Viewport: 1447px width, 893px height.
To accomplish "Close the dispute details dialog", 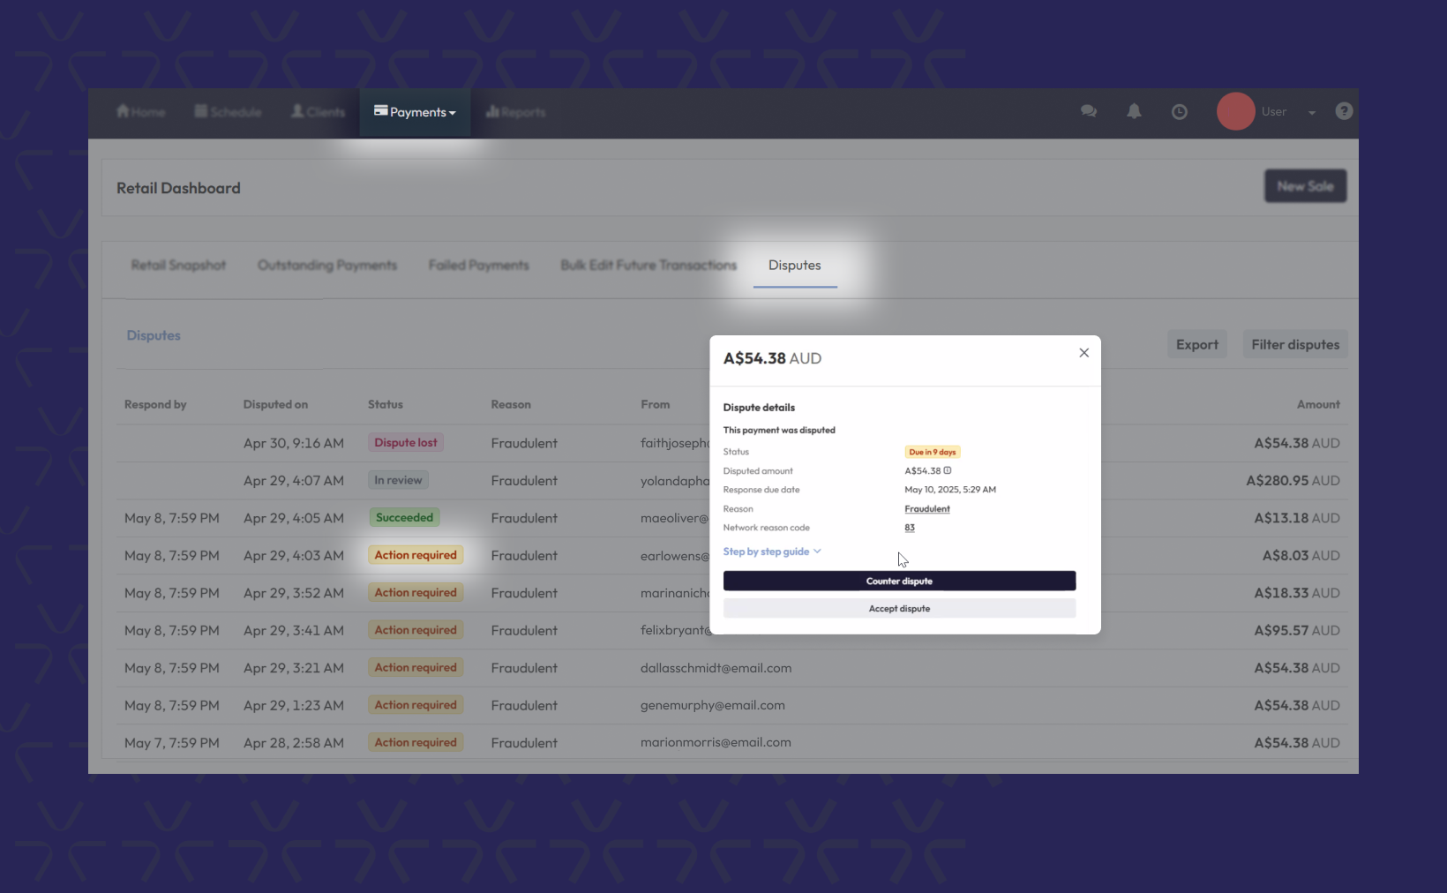I will click(x=1083, y=353).
